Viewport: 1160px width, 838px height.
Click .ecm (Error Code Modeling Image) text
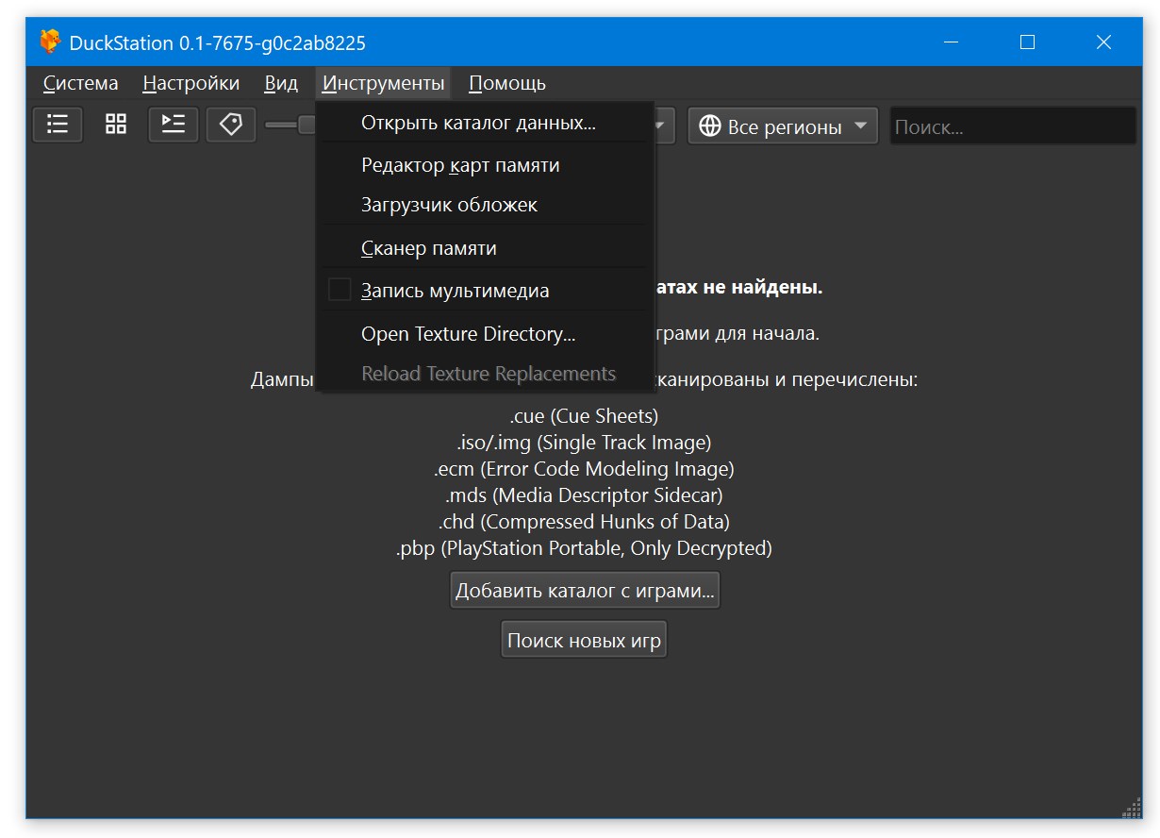[x=585, y=468]
